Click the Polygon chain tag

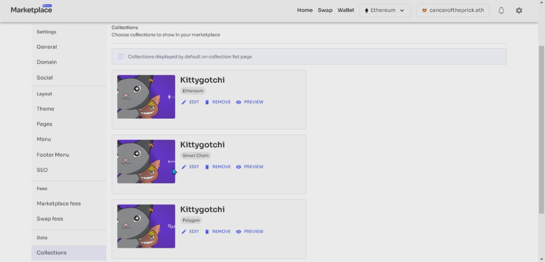click(x=191, y=220)
